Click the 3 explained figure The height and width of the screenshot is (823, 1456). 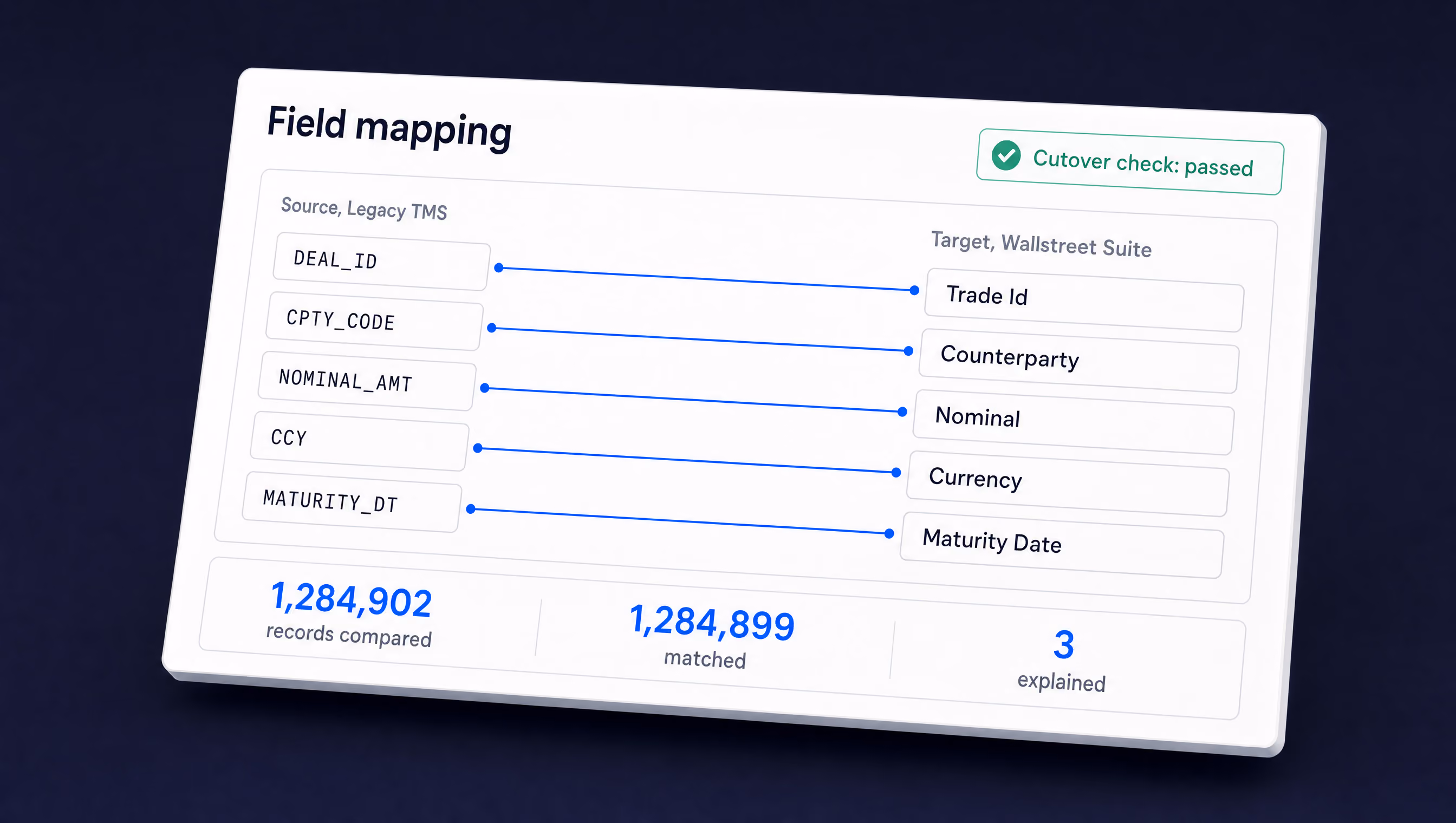click(x=1064, y=644)
